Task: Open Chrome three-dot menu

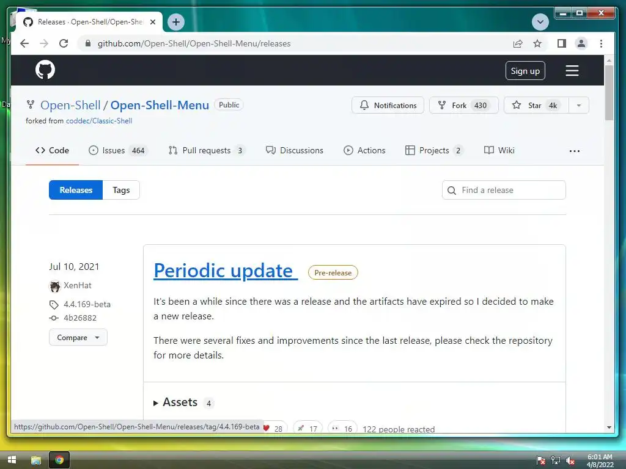Action: (x=601, y=43)
